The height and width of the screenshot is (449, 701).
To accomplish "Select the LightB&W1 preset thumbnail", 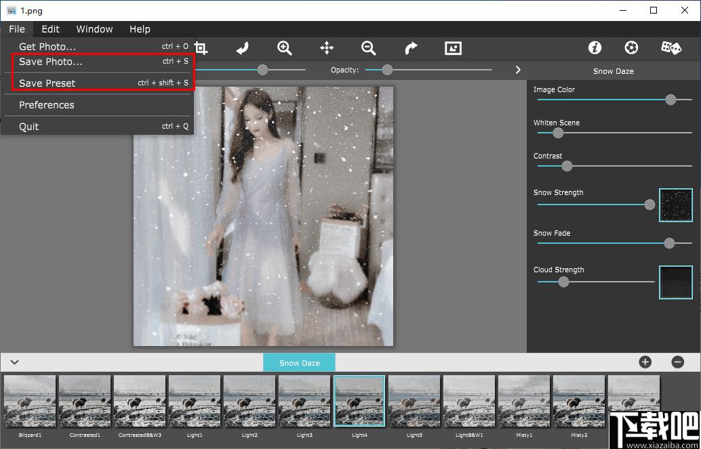I will [x=469, y=401].
